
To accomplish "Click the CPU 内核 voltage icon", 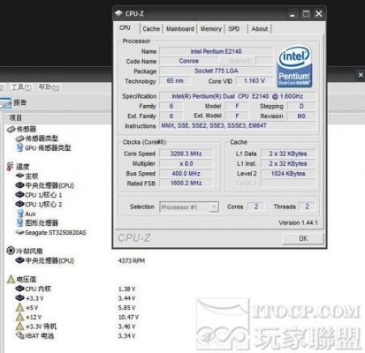I will click(x=19, y=289).
